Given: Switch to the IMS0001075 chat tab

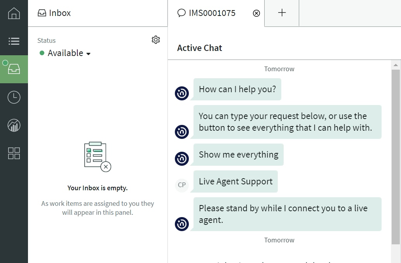Looking at the screenshot, I should (x=212, y=13).
